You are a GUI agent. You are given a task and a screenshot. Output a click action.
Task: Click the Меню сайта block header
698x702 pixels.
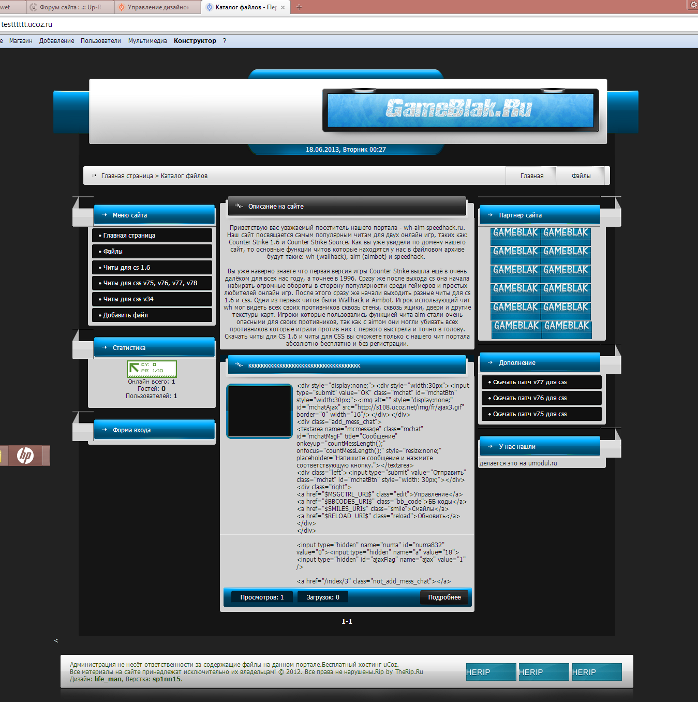pyautogui.click(x=154, y=215)
